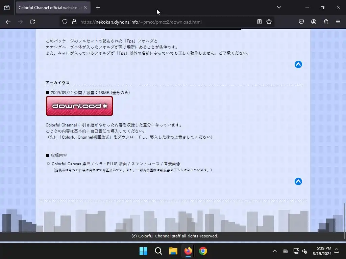Jump to top using lower blue arrow

[298, 181]
